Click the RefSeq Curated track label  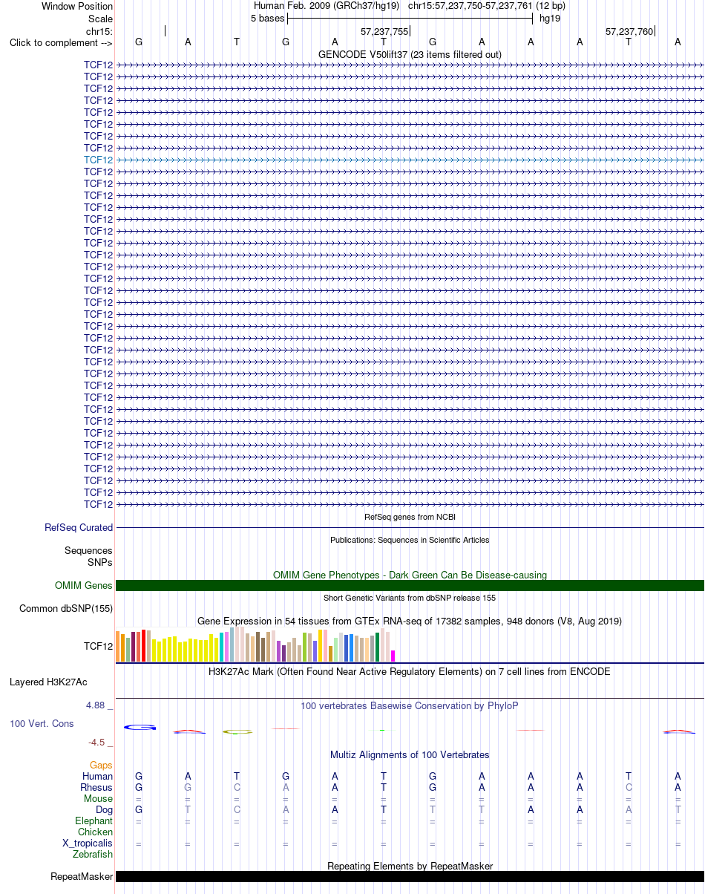coord(79,528)
